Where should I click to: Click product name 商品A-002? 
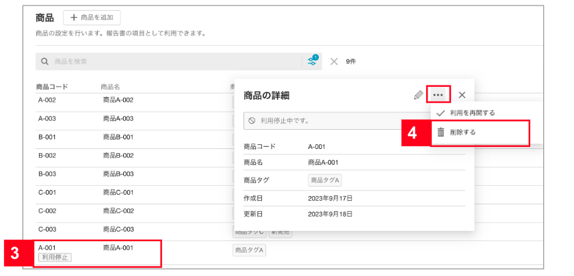[x=118, y=100]
